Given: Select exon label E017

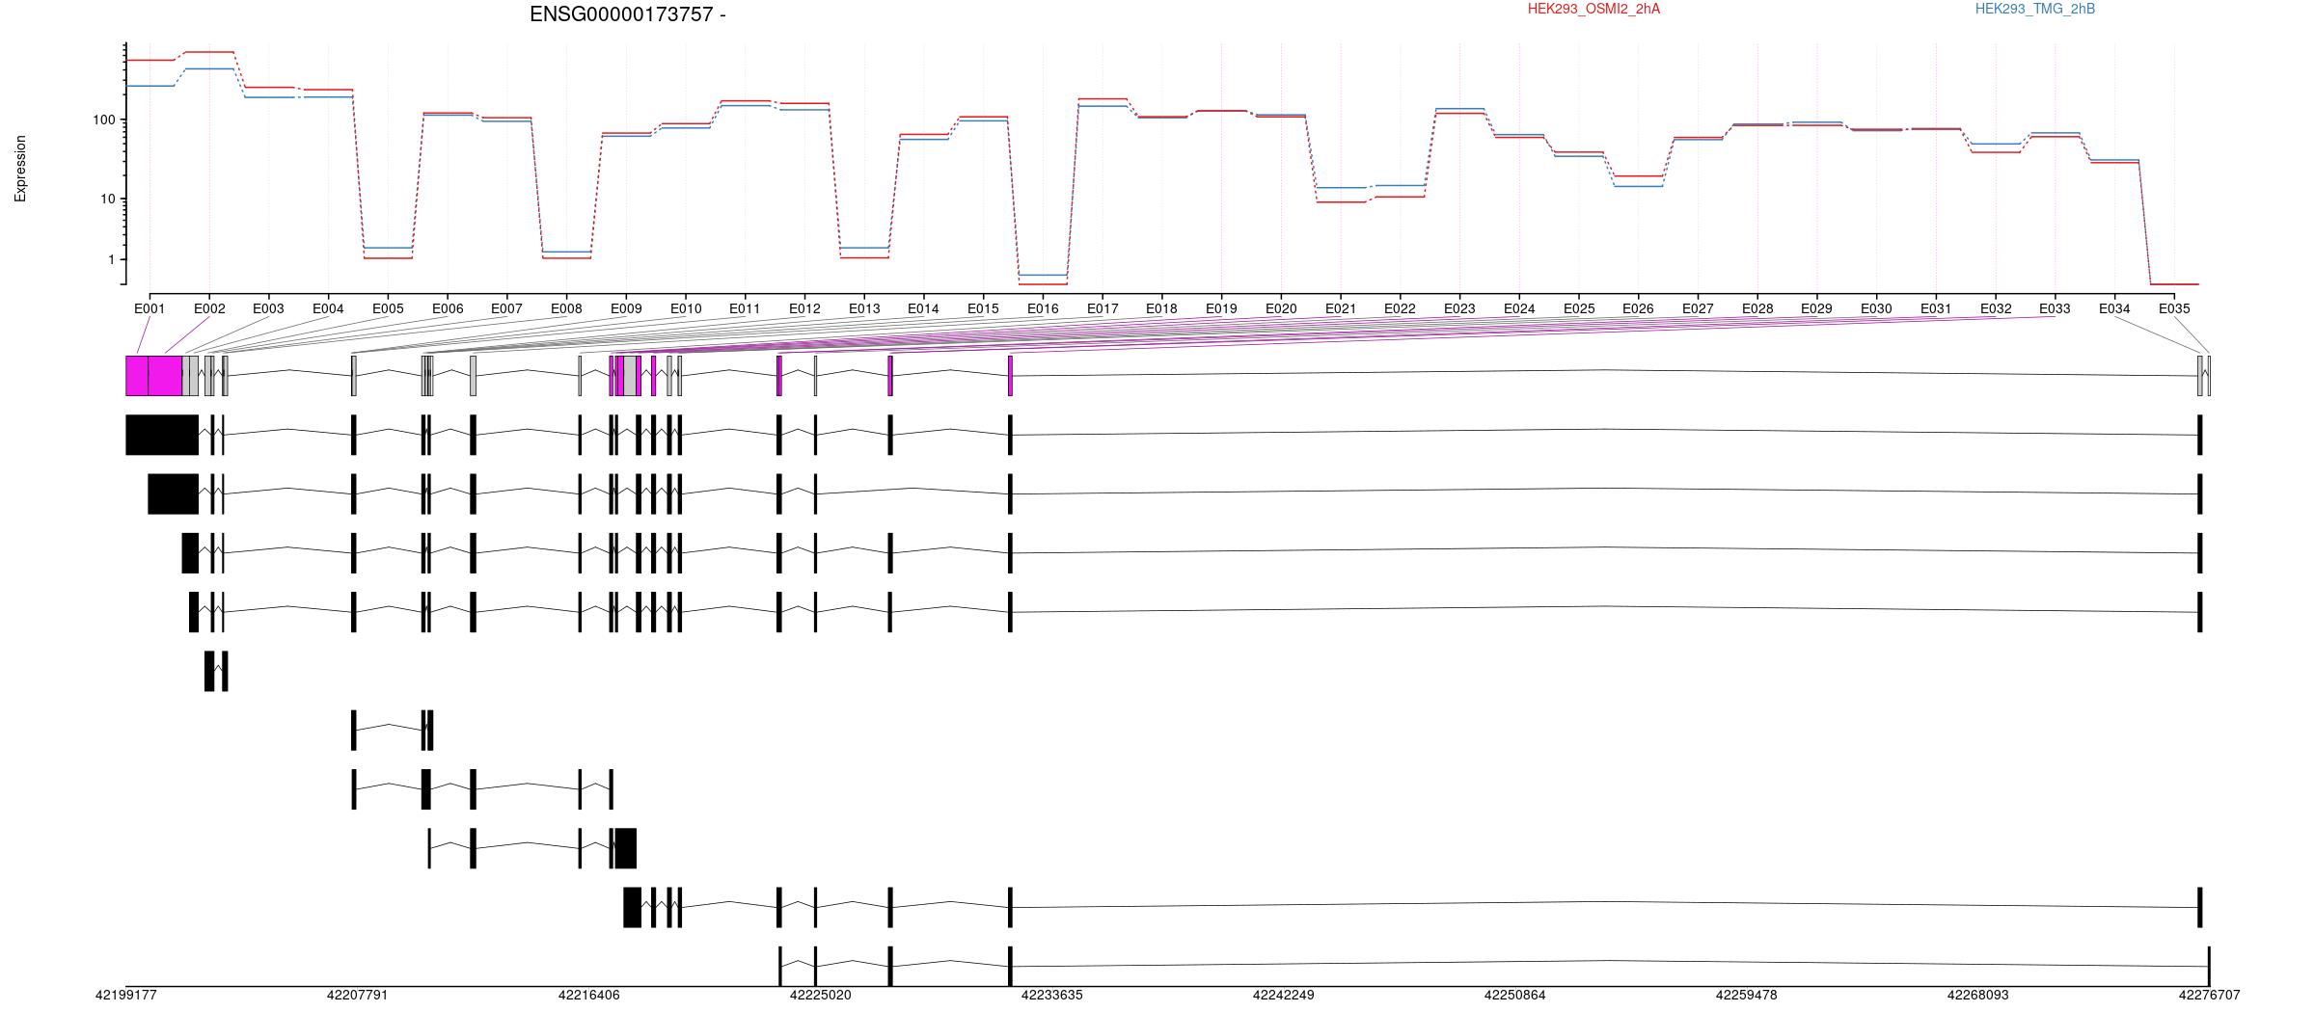Looking at the screenshot, I should click(1103, 308).
